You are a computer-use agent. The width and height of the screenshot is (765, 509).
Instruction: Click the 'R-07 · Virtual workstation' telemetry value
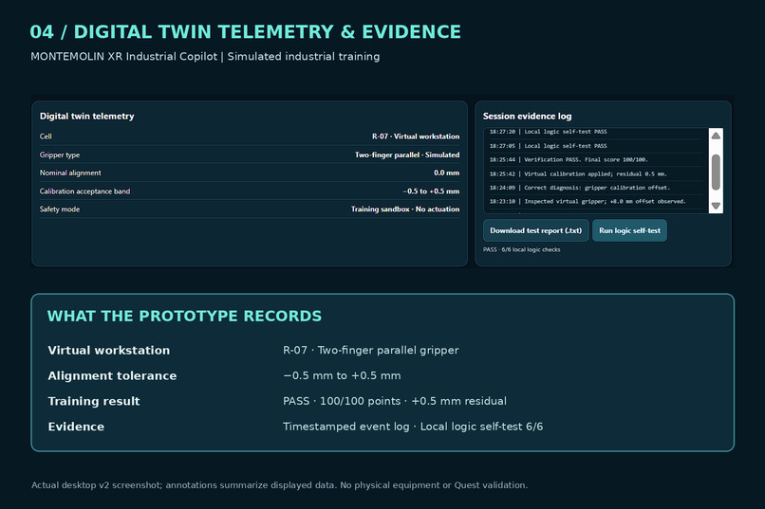(416, 136)
